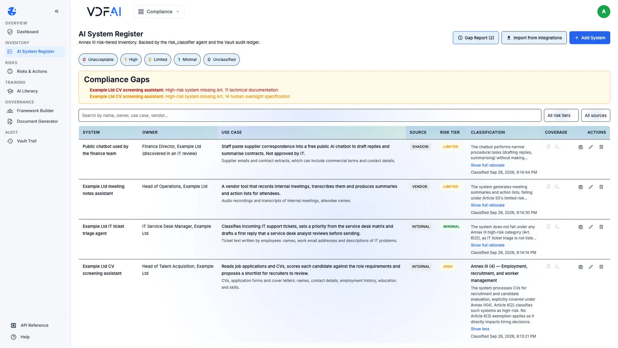Click the Art. 14 human oversight gap
Viewport: 618px width, 348px height.
click(190, 97)
